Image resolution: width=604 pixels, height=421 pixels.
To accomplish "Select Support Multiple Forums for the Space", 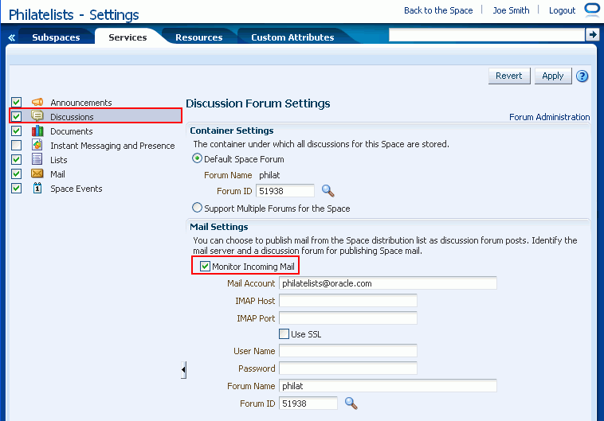I will tap(197, 208).
